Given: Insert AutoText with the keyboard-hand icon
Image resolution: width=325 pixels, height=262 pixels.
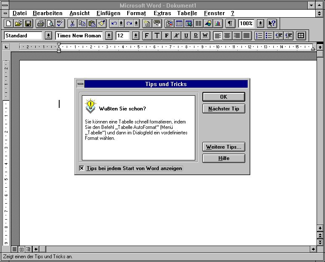Looking at the screenshot, I should point(157,24).
